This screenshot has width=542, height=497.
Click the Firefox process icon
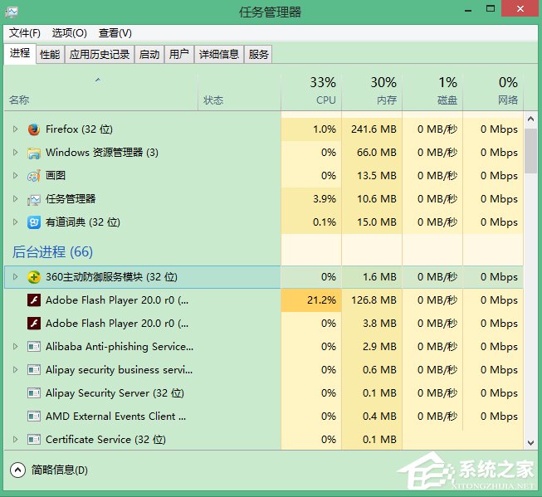click(x=34, y=129)
